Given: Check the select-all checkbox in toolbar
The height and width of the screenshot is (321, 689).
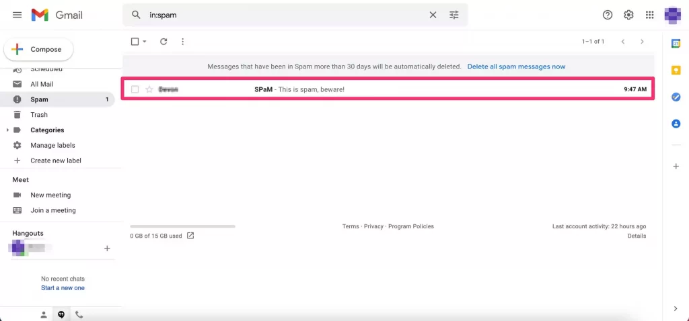Looking at the screenshot, I should coord(135,42).
